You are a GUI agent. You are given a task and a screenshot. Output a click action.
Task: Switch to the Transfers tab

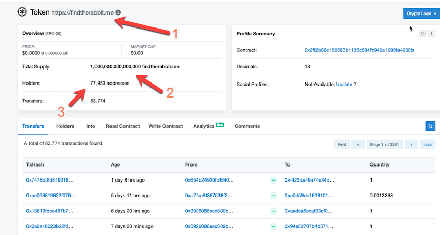tap(33, 126)
